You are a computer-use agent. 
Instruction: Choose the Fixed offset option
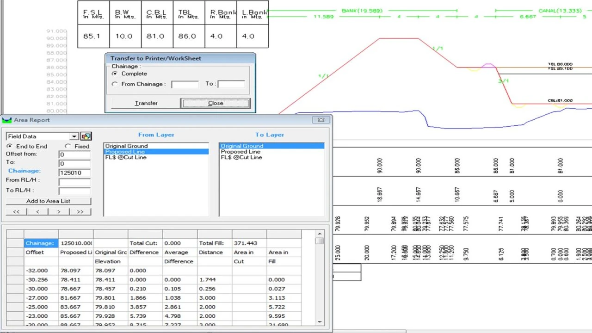68,146
